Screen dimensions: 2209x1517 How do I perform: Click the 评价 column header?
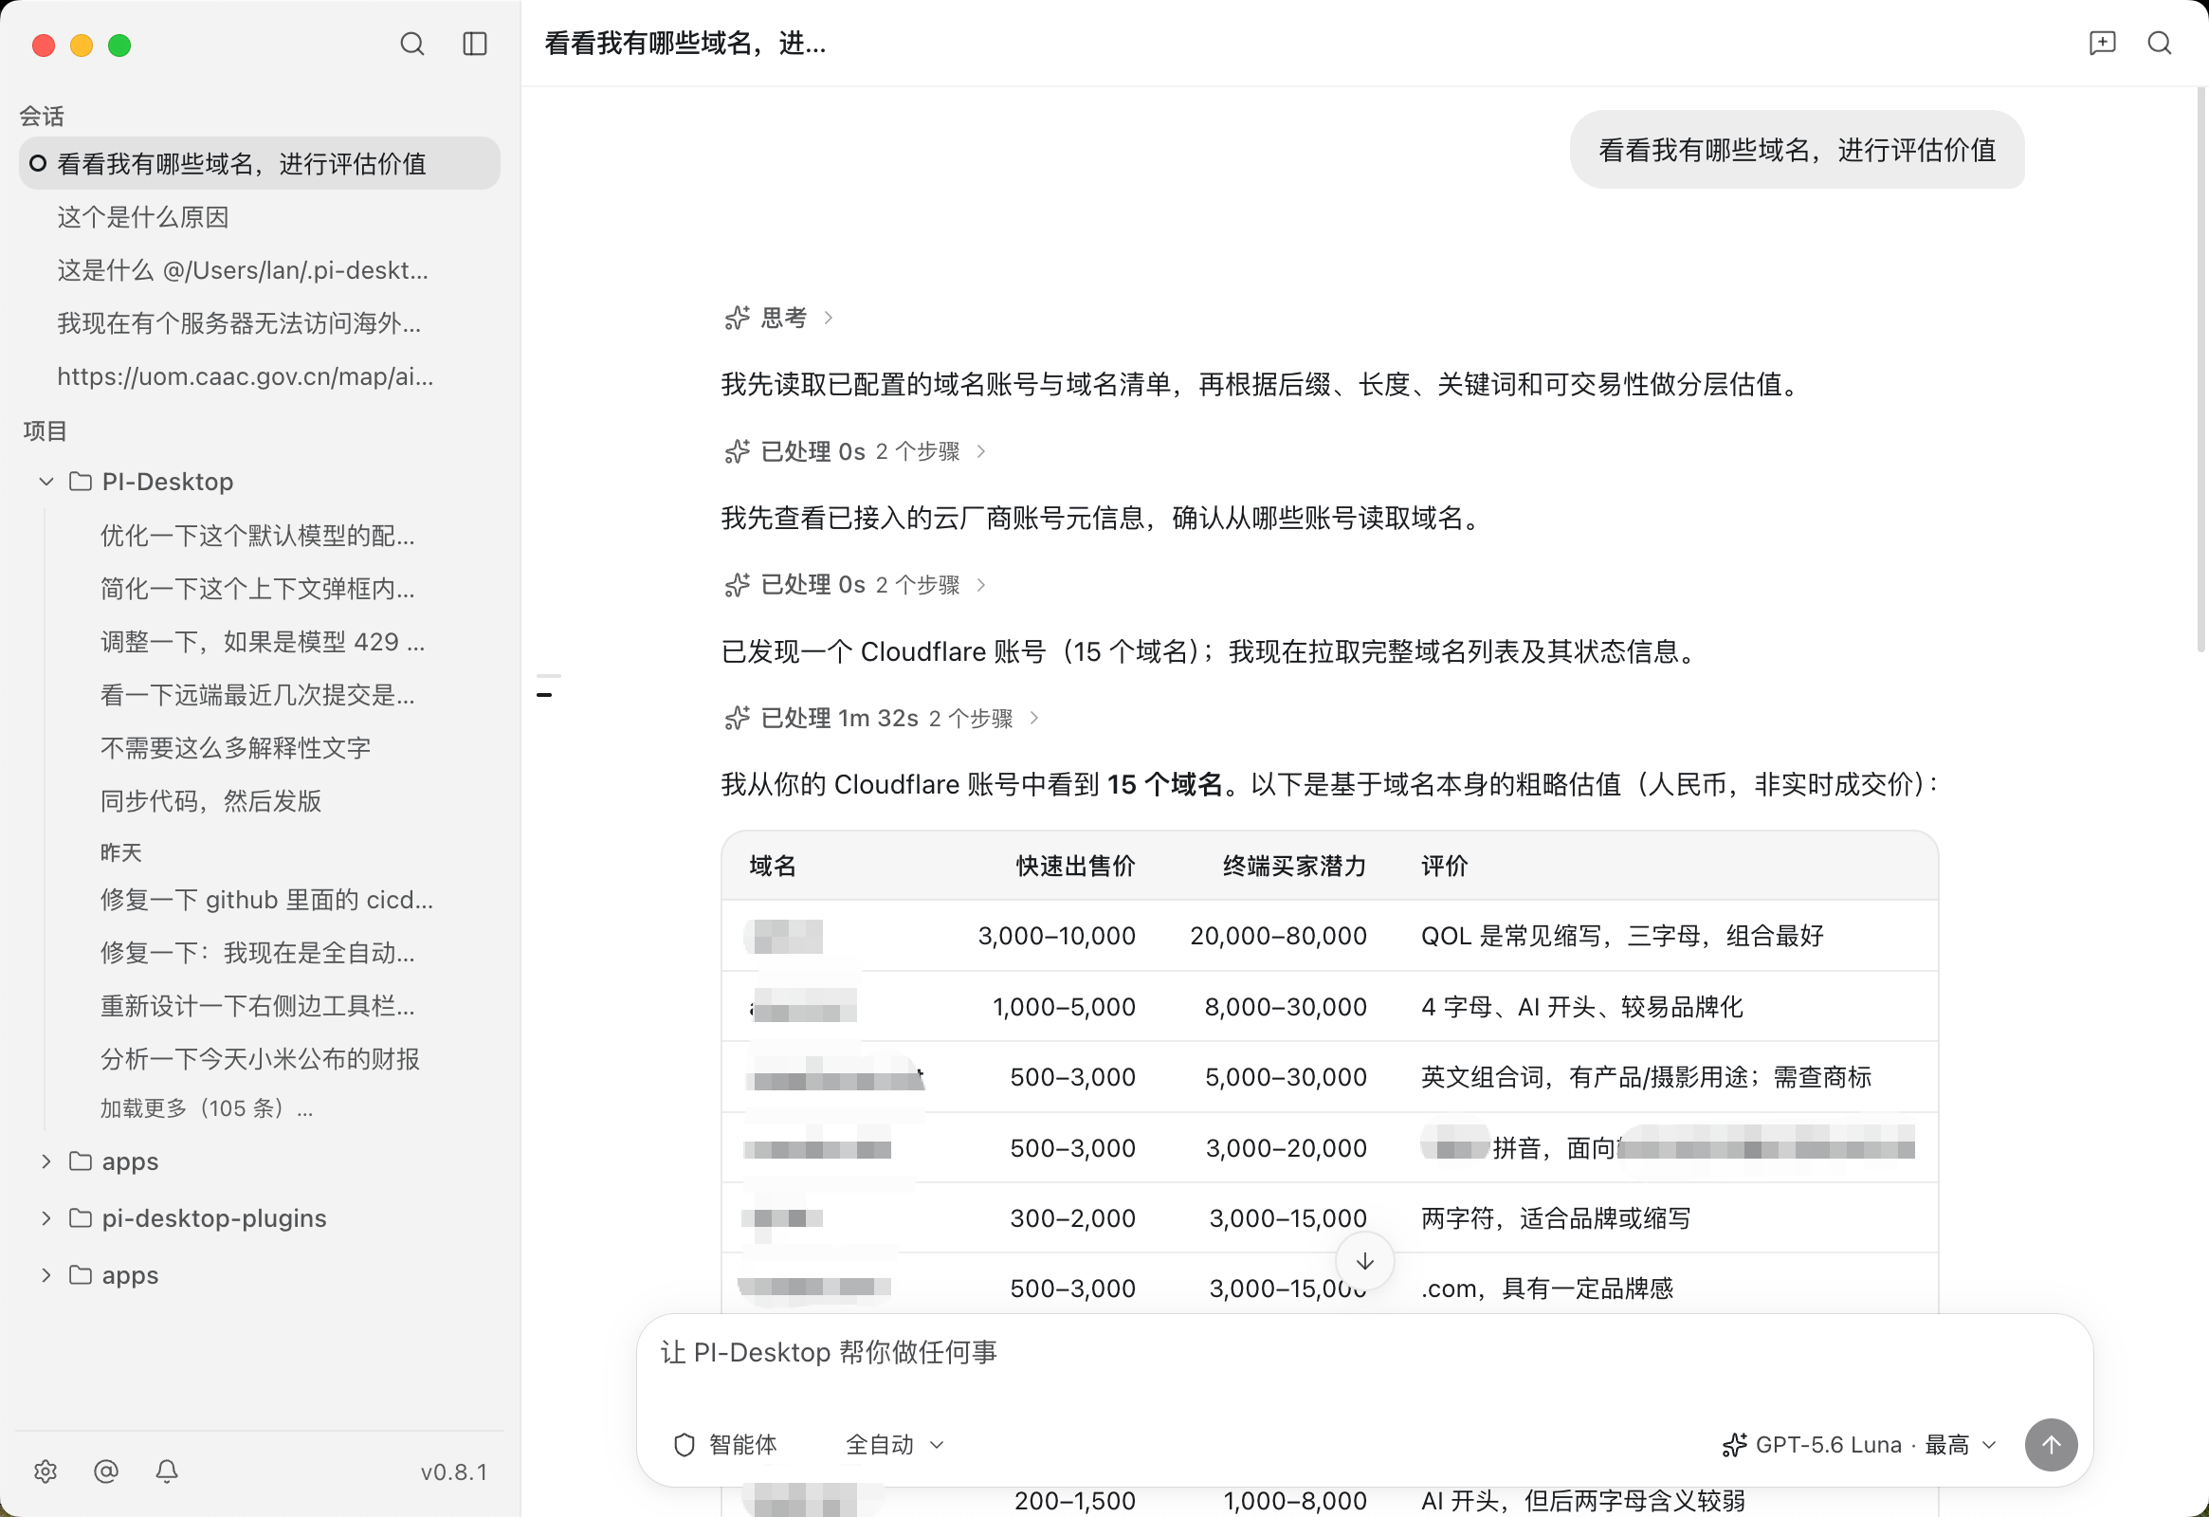click(1445, 866)
